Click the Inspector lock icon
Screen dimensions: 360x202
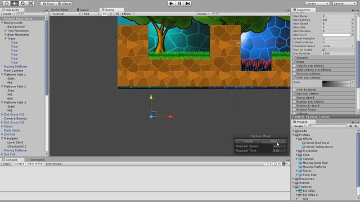coord(353,10)
